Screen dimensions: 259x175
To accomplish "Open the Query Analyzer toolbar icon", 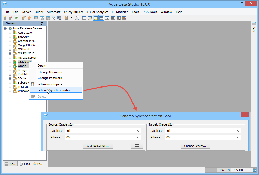I will [x=36, y=18].
